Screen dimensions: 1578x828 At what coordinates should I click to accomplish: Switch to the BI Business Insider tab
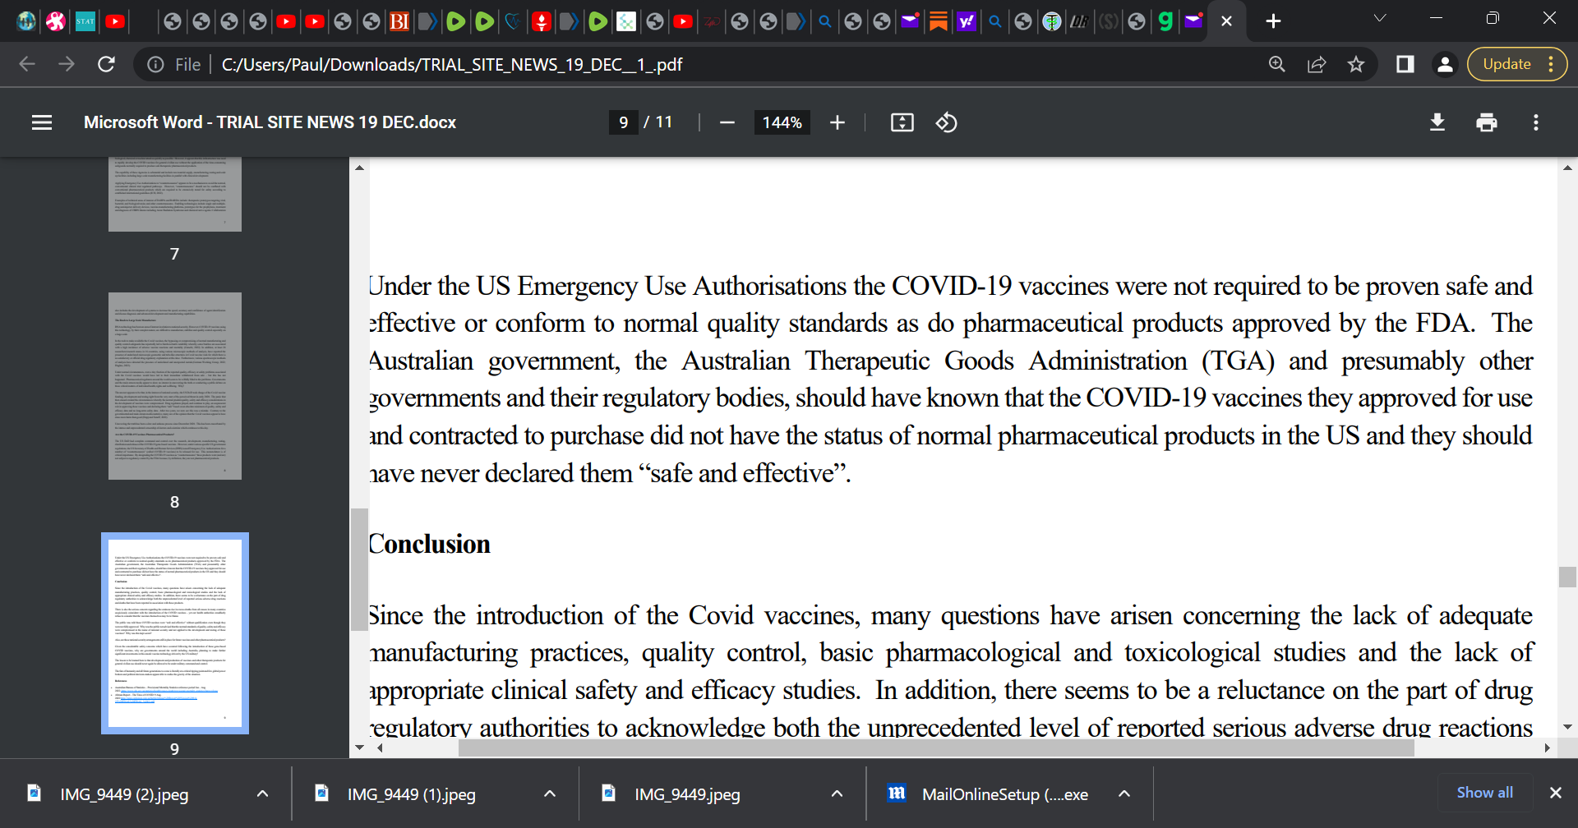(x=399, y=21)
